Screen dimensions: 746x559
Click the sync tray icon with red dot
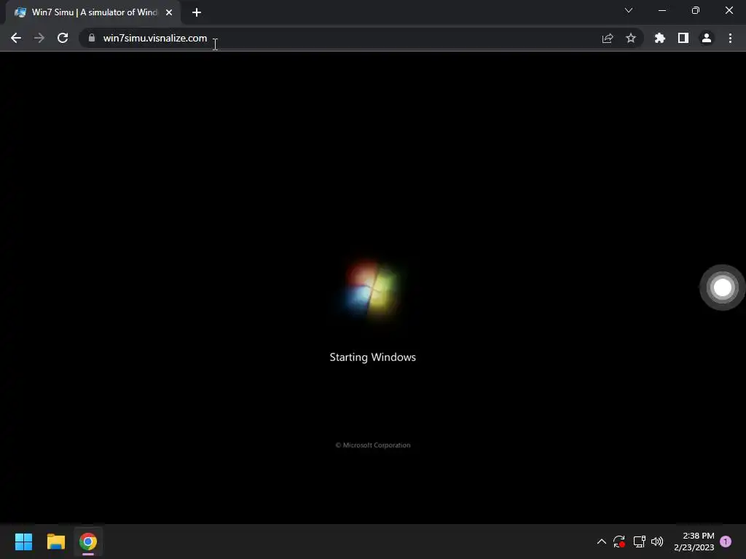pos(619,542)
